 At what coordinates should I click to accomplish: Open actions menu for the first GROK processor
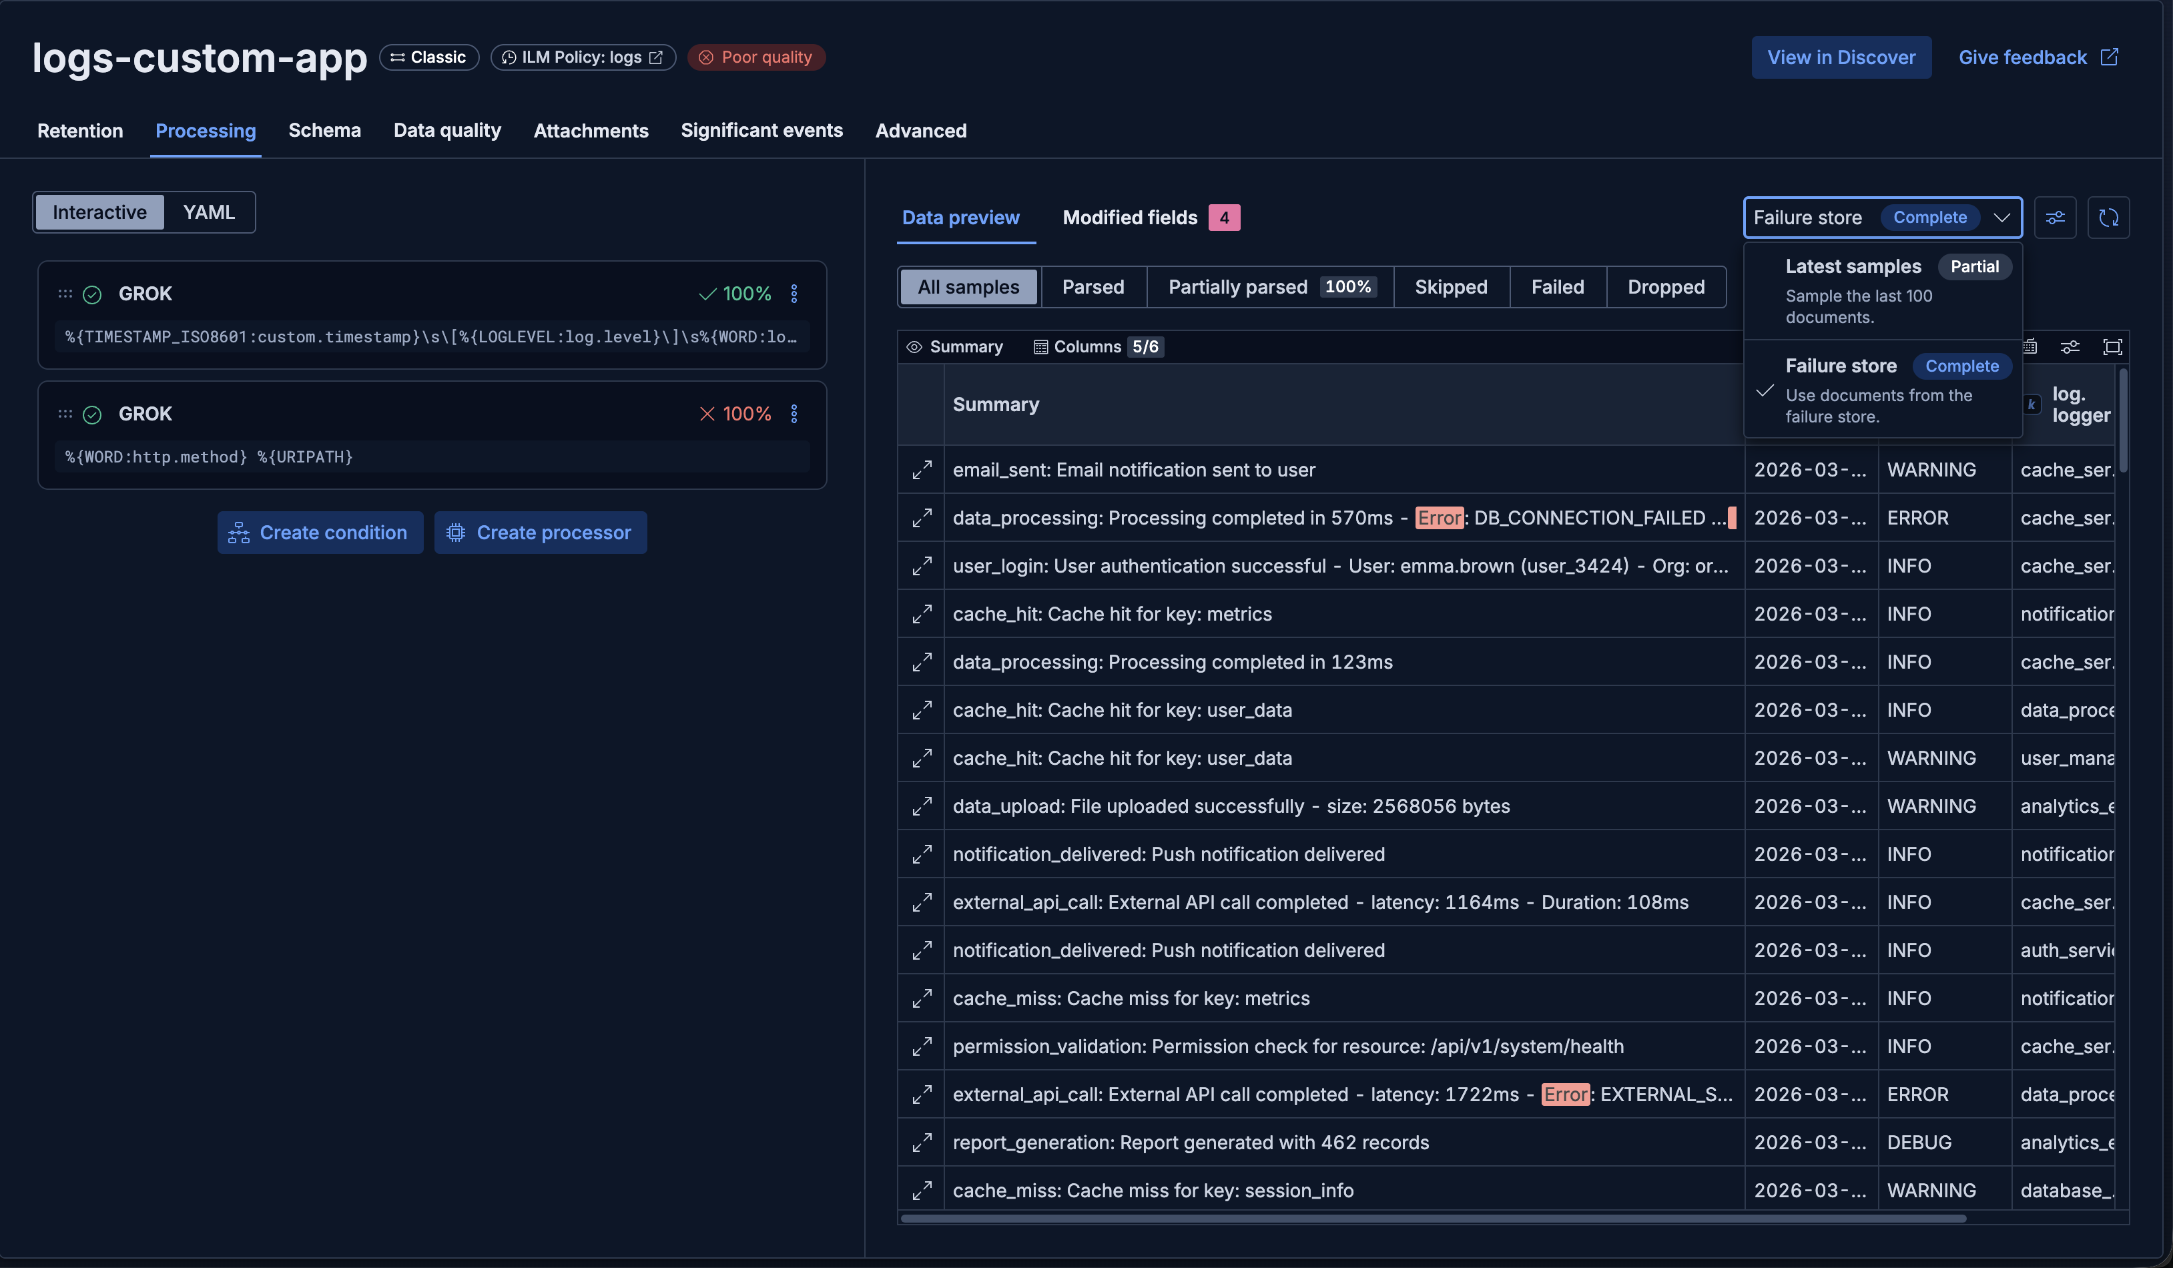point(794,294)
